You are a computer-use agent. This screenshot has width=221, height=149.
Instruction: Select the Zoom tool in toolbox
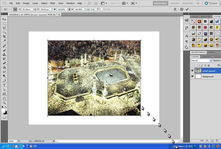click(x=4, y=103)
